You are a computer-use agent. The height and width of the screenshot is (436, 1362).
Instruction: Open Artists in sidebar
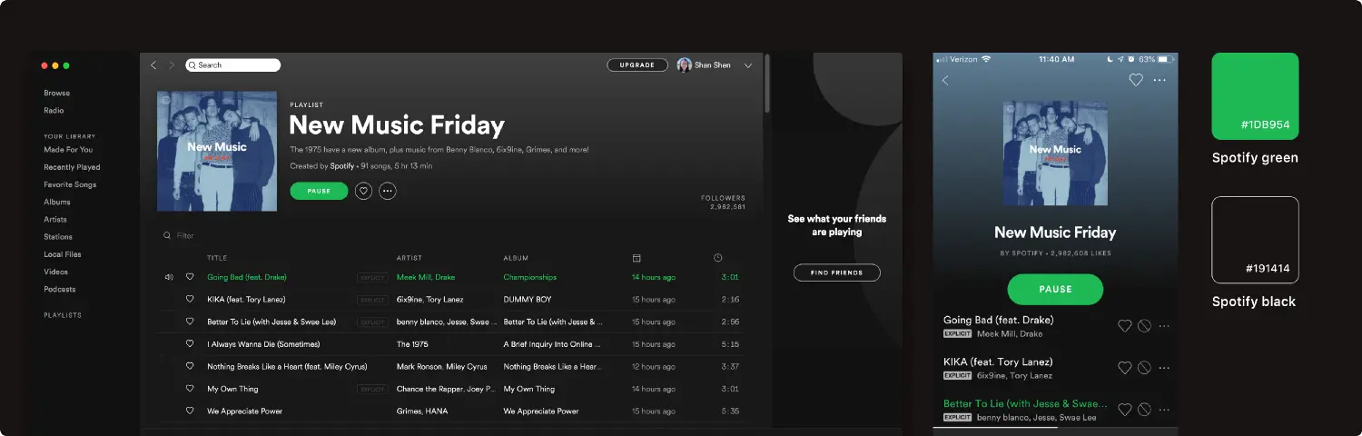point(55,219)
